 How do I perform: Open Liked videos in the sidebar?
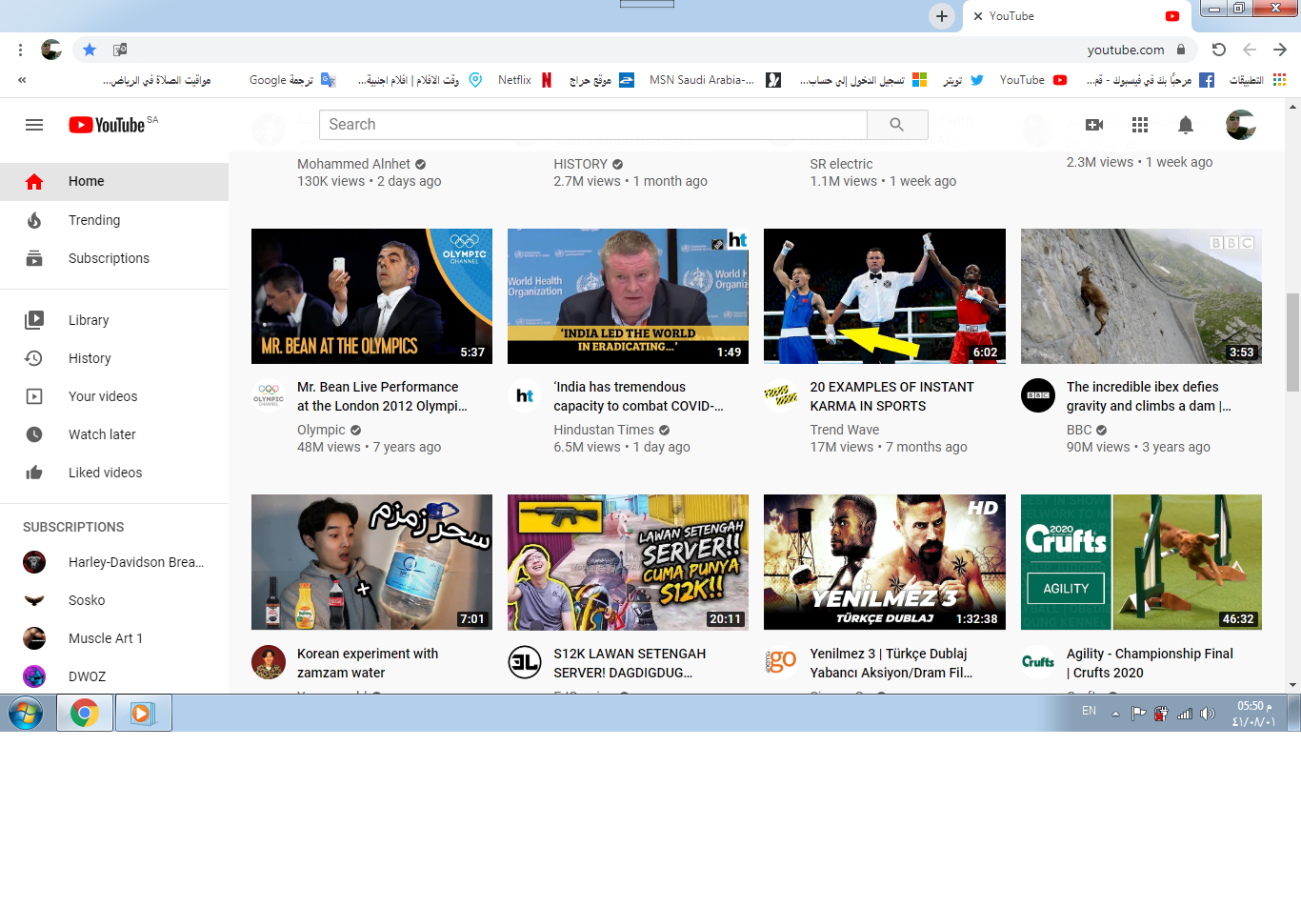(114, 473)
